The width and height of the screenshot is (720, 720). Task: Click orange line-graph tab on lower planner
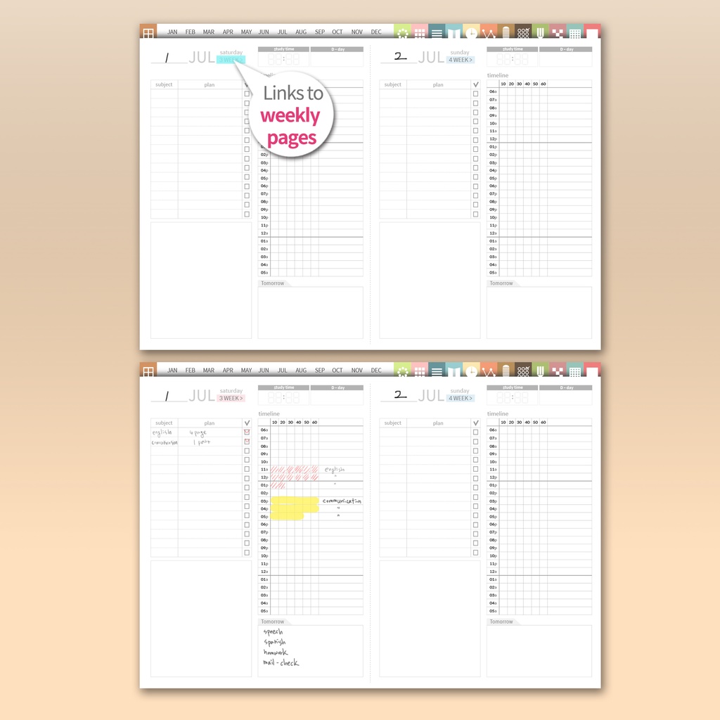coord(489,370)
